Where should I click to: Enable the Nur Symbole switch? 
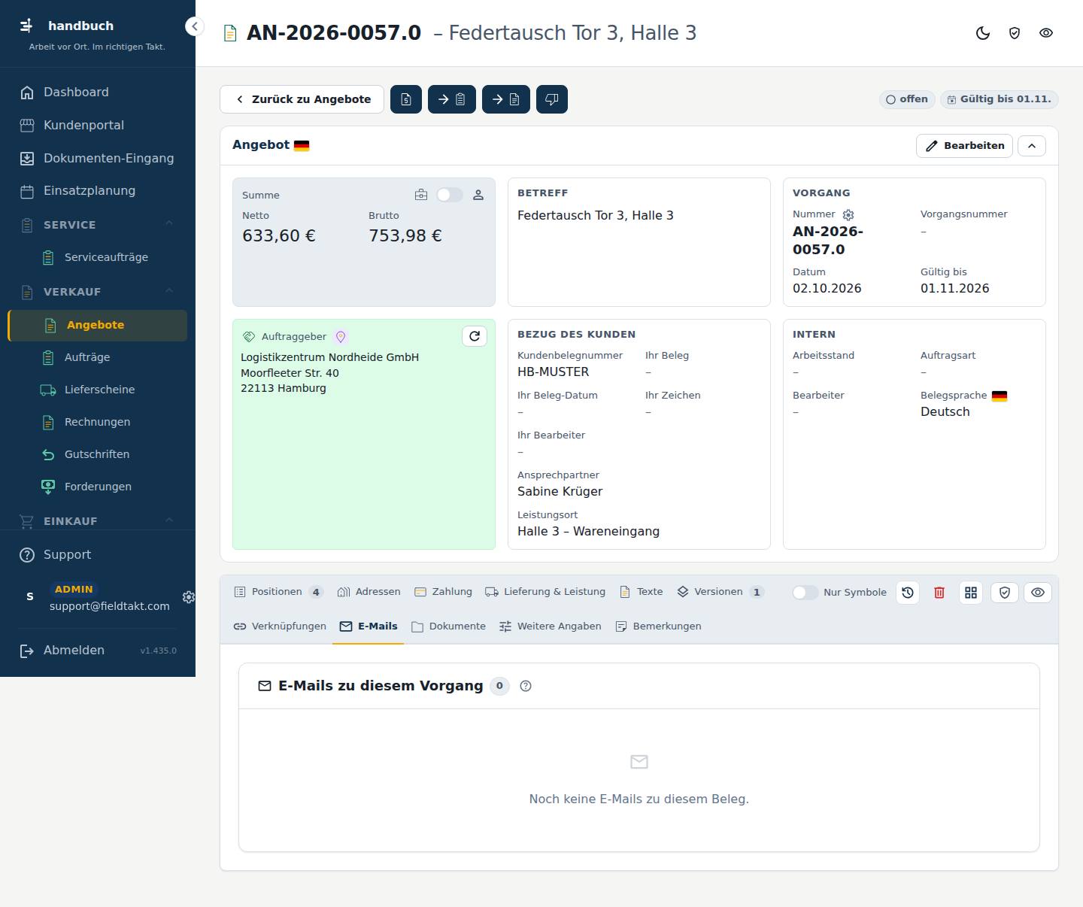(805, 593)
